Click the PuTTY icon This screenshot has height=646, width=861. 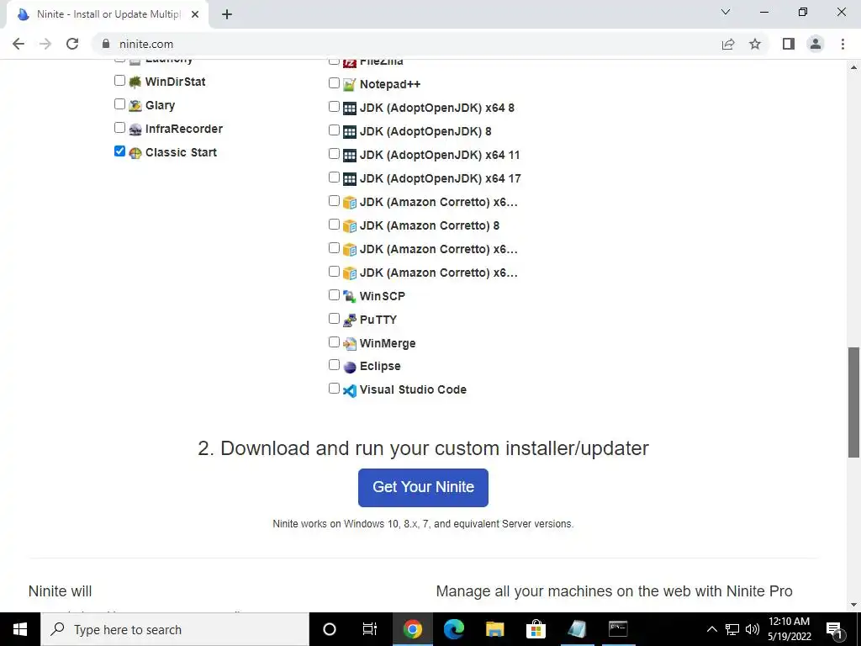click(x=349, y=320)
